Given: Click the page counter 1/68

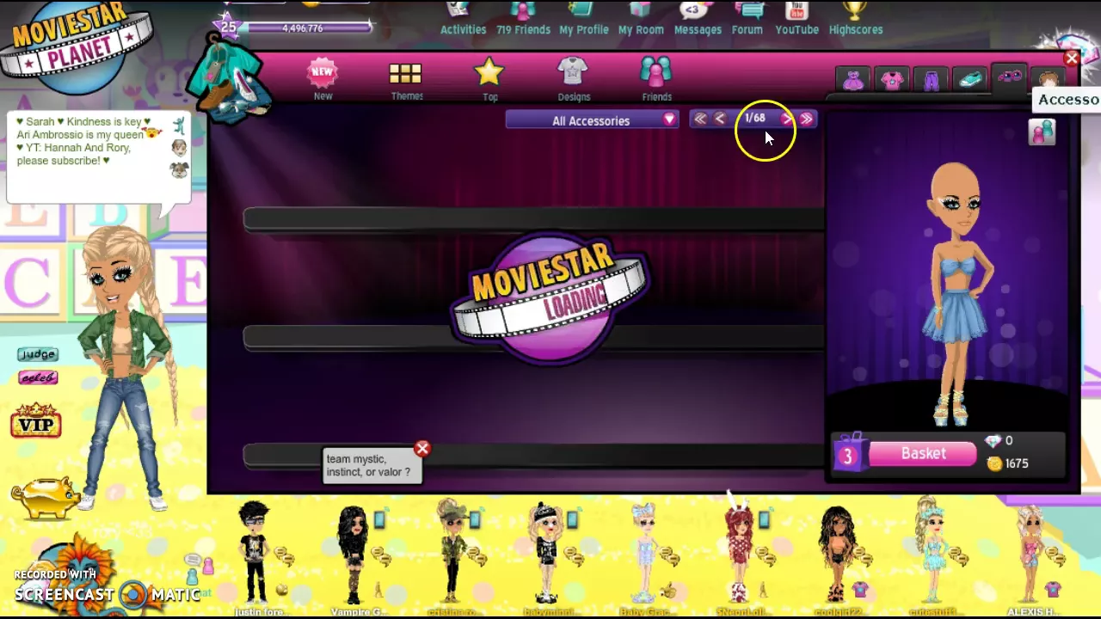Looking at the screenshot, I should pos(754,119).
